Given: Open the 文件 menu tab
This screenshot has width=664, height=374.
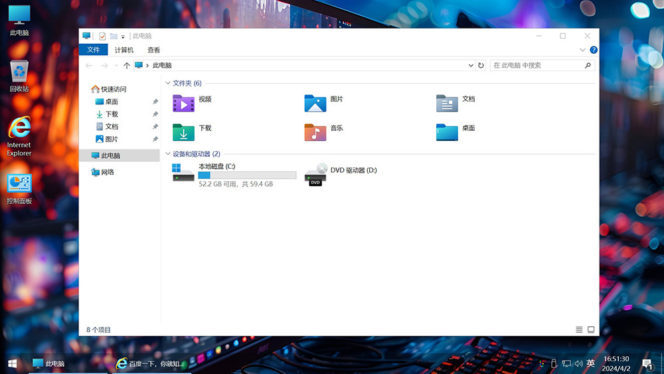Looking at the screenshot, I should [x=93, y=50].
